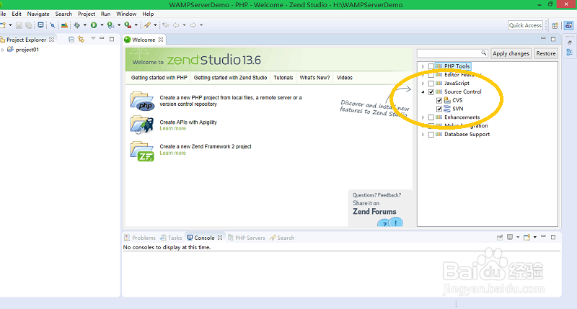Click the Run with profile icon
Viewport: 577px width, 309px height.
pos(110,25)
